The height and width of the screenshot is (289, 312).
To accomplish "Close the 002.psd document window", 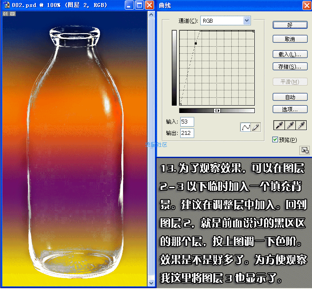I will pos(149,5).
